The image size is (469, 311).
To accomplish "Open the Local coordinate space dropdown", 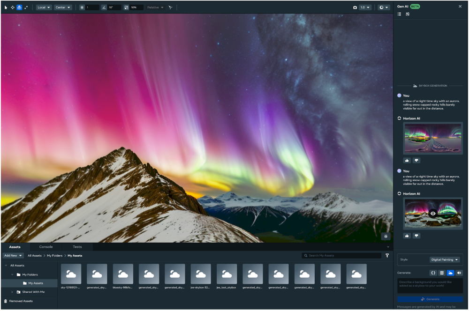I will pos(43,7).
